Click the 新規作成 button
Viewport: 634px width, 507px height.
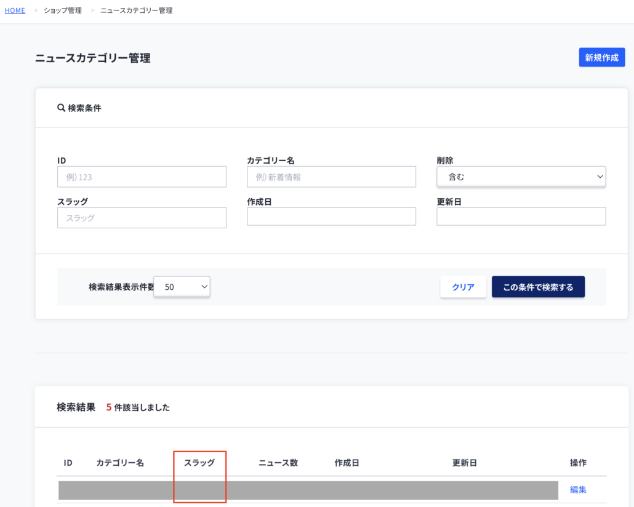pyautogui.click(x=601, y=57)
